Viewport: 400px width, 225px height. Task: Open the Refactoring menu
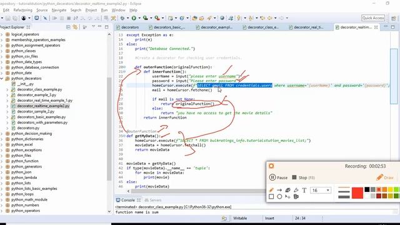(x=22, y=10)
